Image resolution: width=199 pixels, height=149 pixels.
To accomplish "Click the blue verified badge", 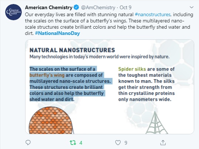I will coord(76,7).
